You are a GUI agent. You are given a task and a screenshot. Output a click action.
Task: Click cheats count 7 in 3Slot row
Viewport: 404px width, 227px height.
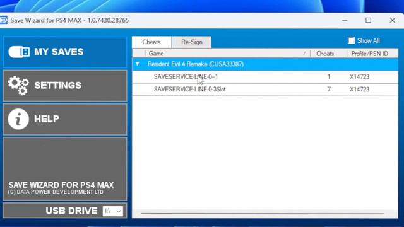pyautogui.click(x=329, y=90)
